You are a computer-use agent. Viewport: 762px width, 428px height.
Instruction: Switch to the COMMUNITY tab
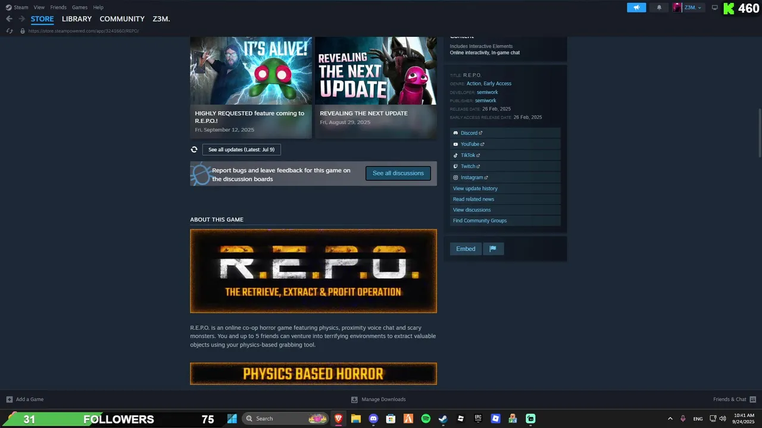[122, 19]
